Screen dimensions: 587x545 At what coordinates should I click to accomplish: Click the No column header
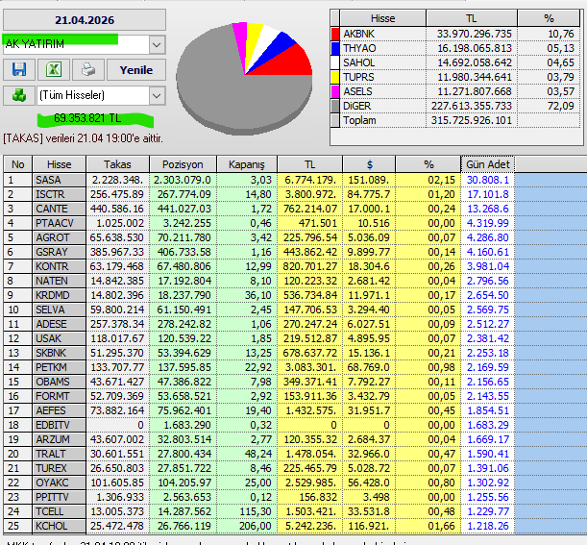click(x=17, y=164)
